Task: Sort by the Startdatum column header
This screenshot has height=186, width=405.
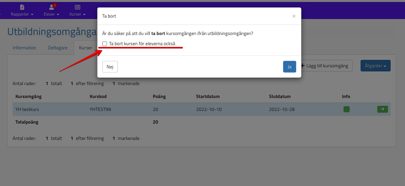Action: point(208,97)
